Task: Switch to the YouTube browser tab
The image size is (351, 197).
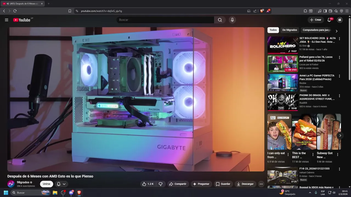Action: click(22, 4)
